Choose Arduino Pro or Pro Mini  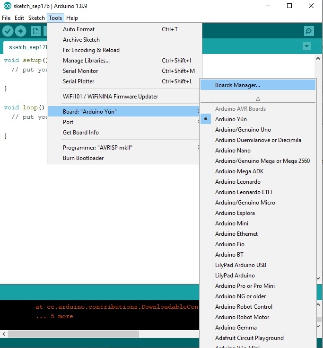(x=258, y=286)
